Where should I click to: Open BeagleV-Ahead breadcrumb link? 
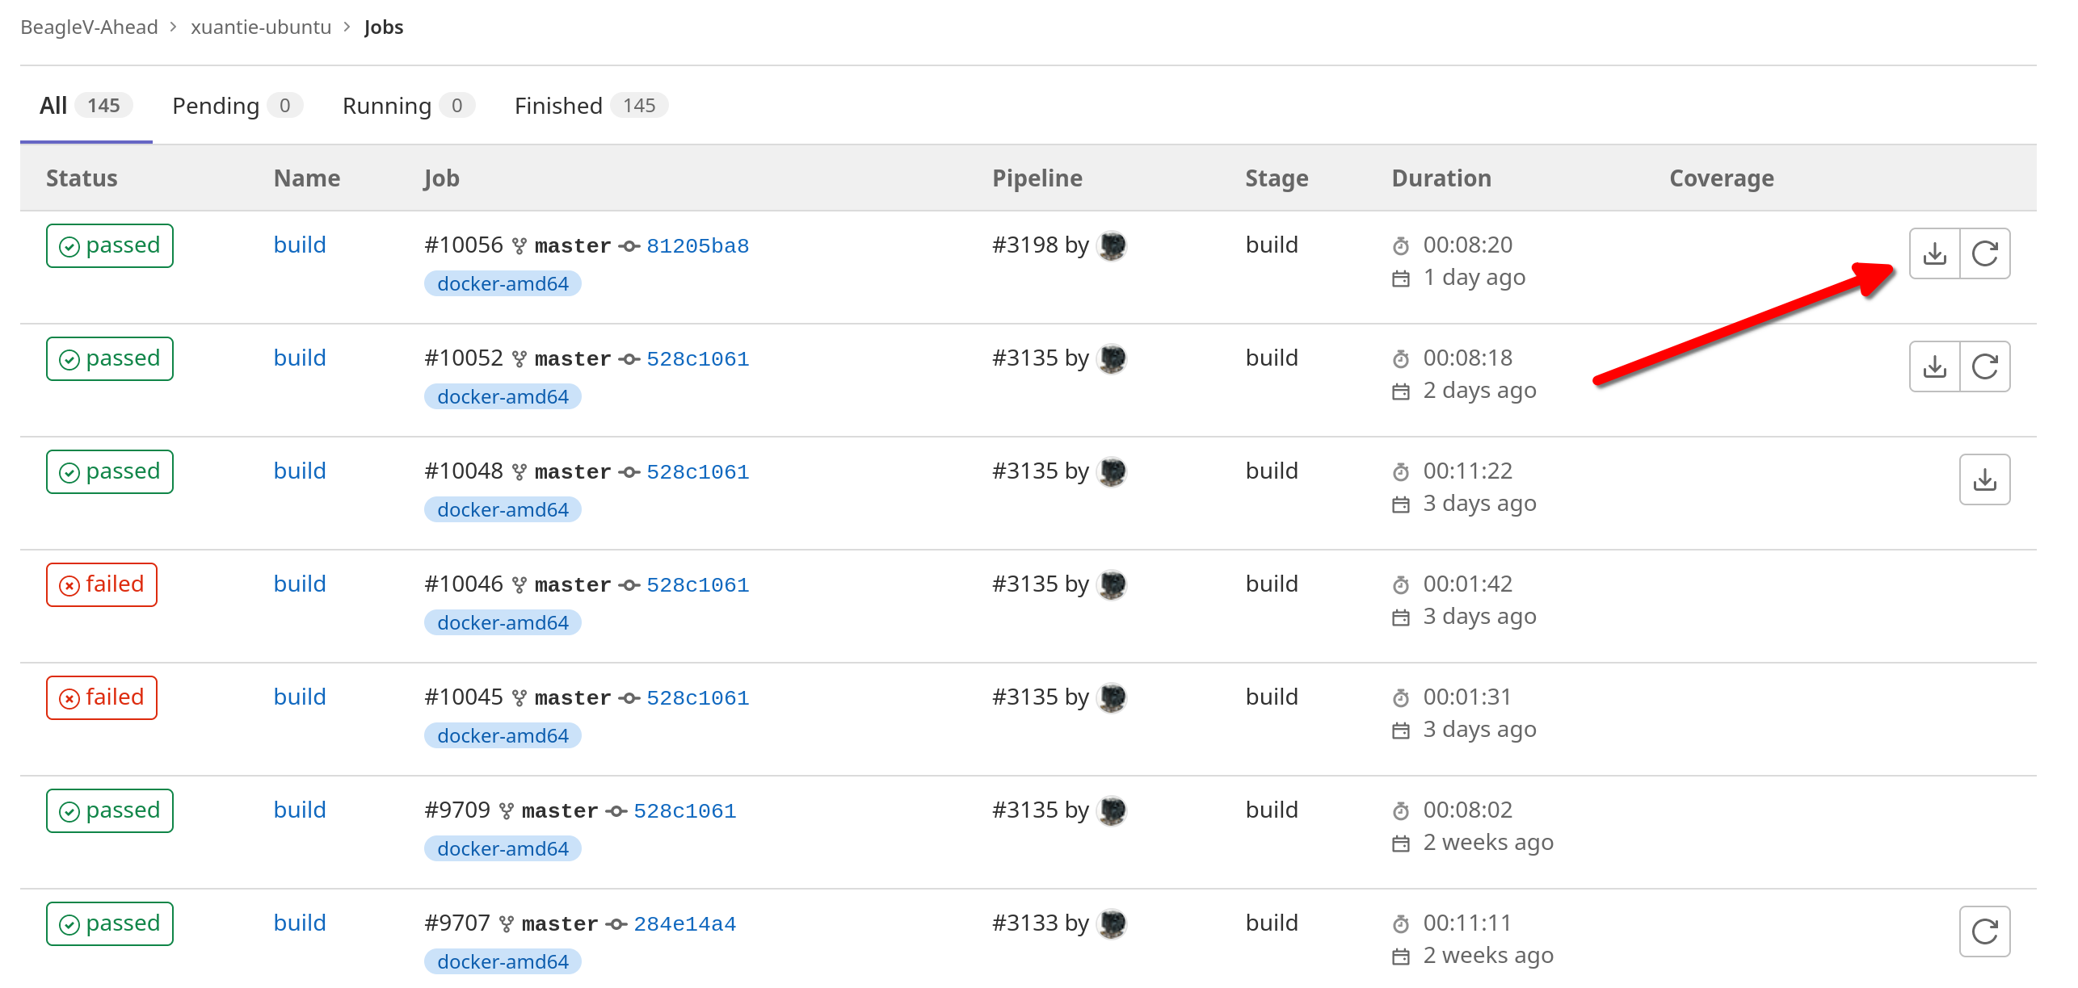pyautogui.click(x=89, y=27)
